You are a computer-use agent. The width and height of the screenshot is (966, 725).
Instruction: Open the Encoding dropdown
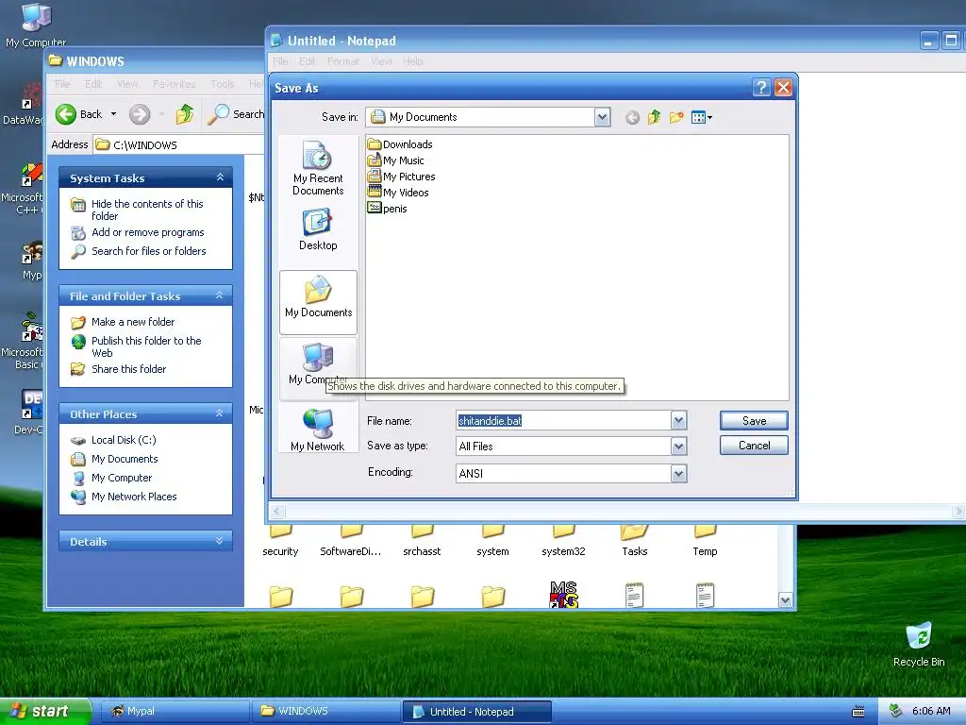pos(678,473)
